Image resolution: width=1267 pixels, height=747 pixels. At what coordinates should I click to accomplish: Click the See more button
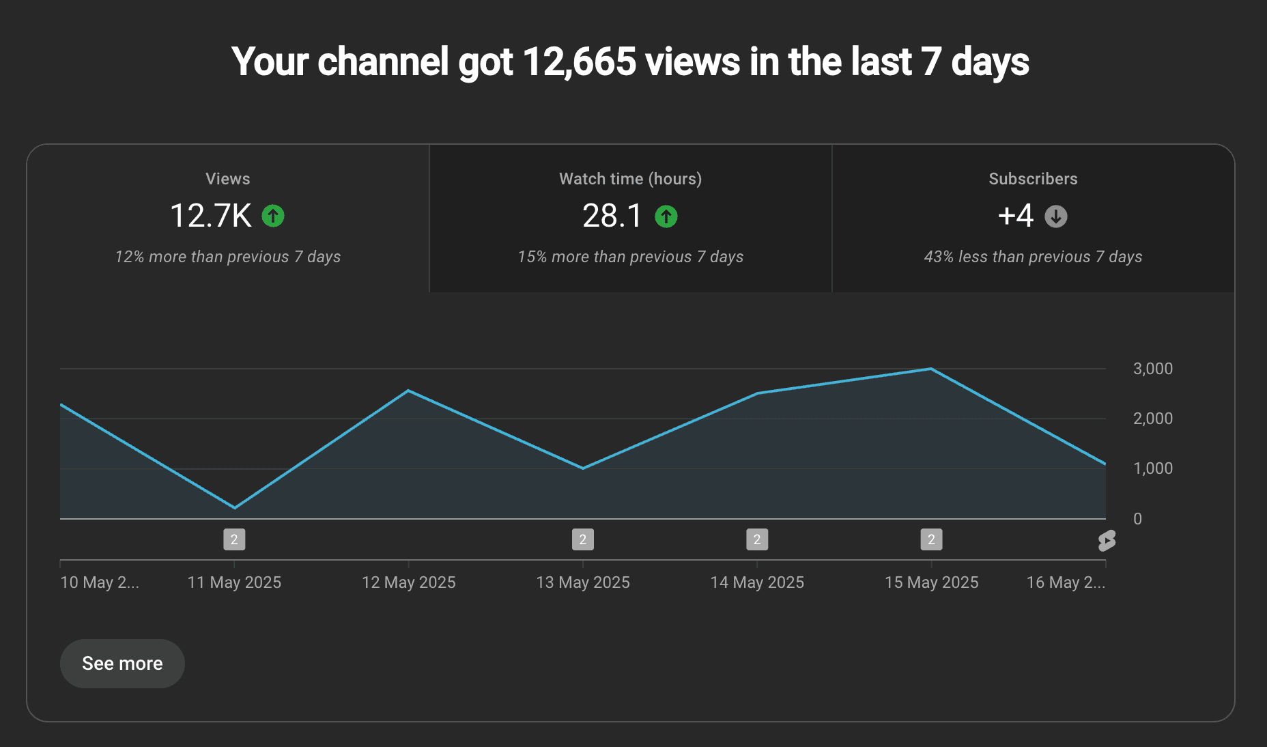coord(122,664)
